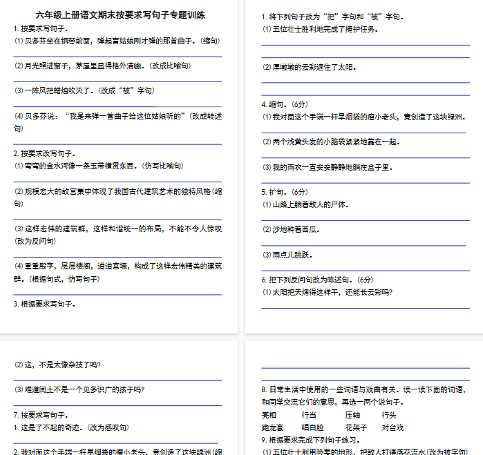The image size is (483, 455).
Task: Click sentence '规模宏大的故宫' question
Action: [x=118, y=197]
